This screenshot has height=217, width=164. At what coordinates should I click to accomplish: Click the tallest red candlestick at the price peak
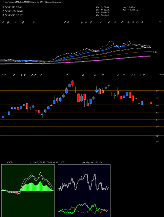pos(72,83)
